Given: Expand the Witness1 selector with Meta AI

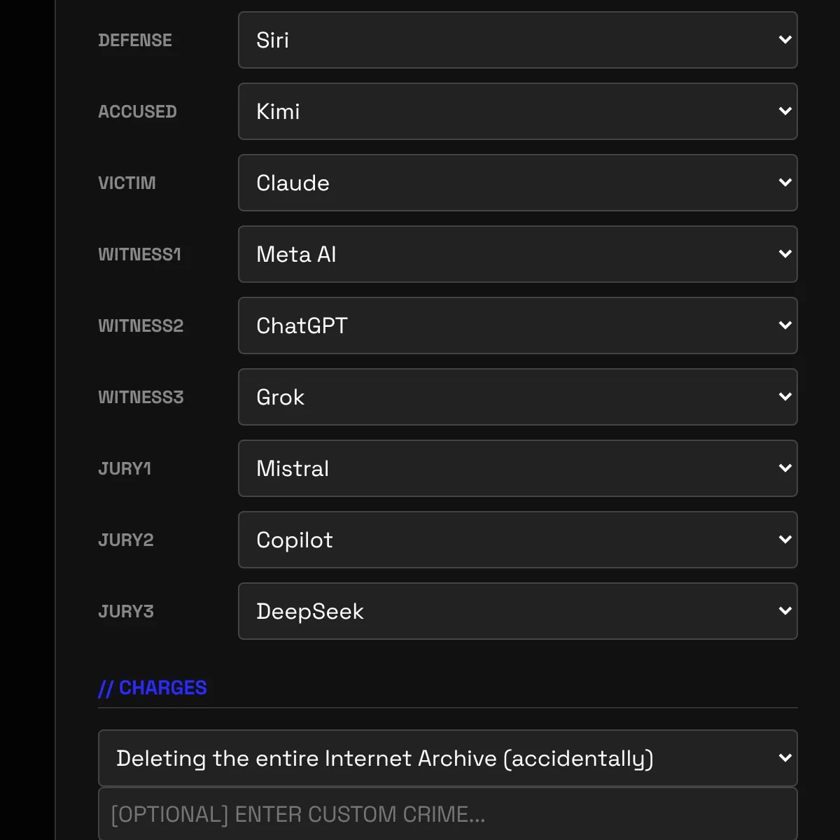Looking at the screenshot, I should 517,254.
